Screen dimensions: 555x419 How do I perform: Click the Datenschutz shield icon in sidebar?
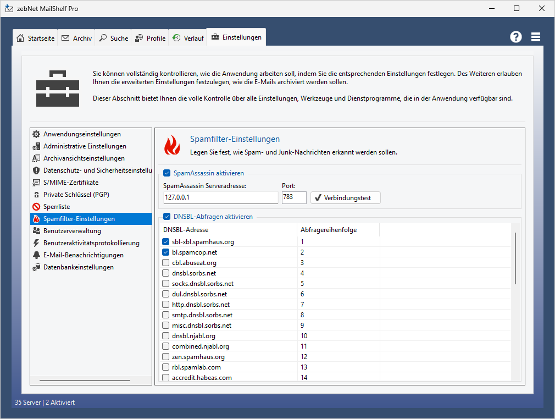coord(36,170)
